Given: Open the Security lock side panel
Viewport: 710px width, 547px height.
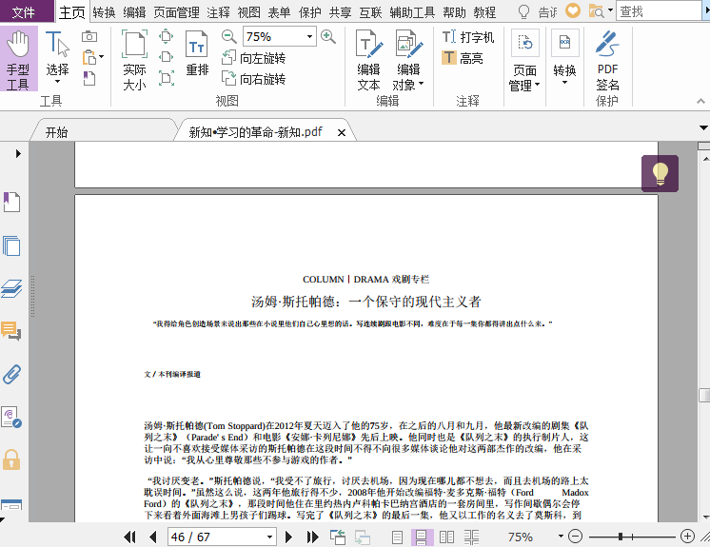Looking at the screenshot, I should coord(11,459).
